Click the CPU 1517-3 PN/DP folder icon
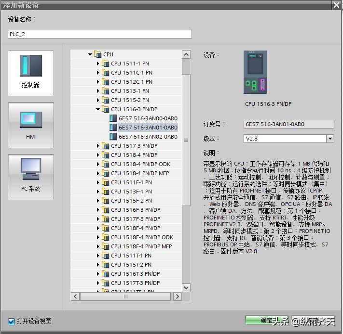The width and height of the screenshot is (343, 334). tap(106, 146)
